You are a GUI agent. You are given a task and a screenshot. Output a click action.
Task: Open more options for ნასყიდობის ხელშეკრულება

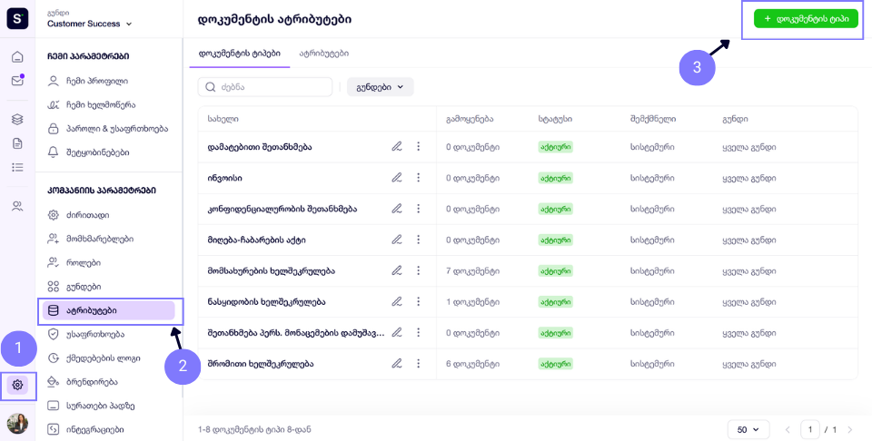tap(418, 301)
